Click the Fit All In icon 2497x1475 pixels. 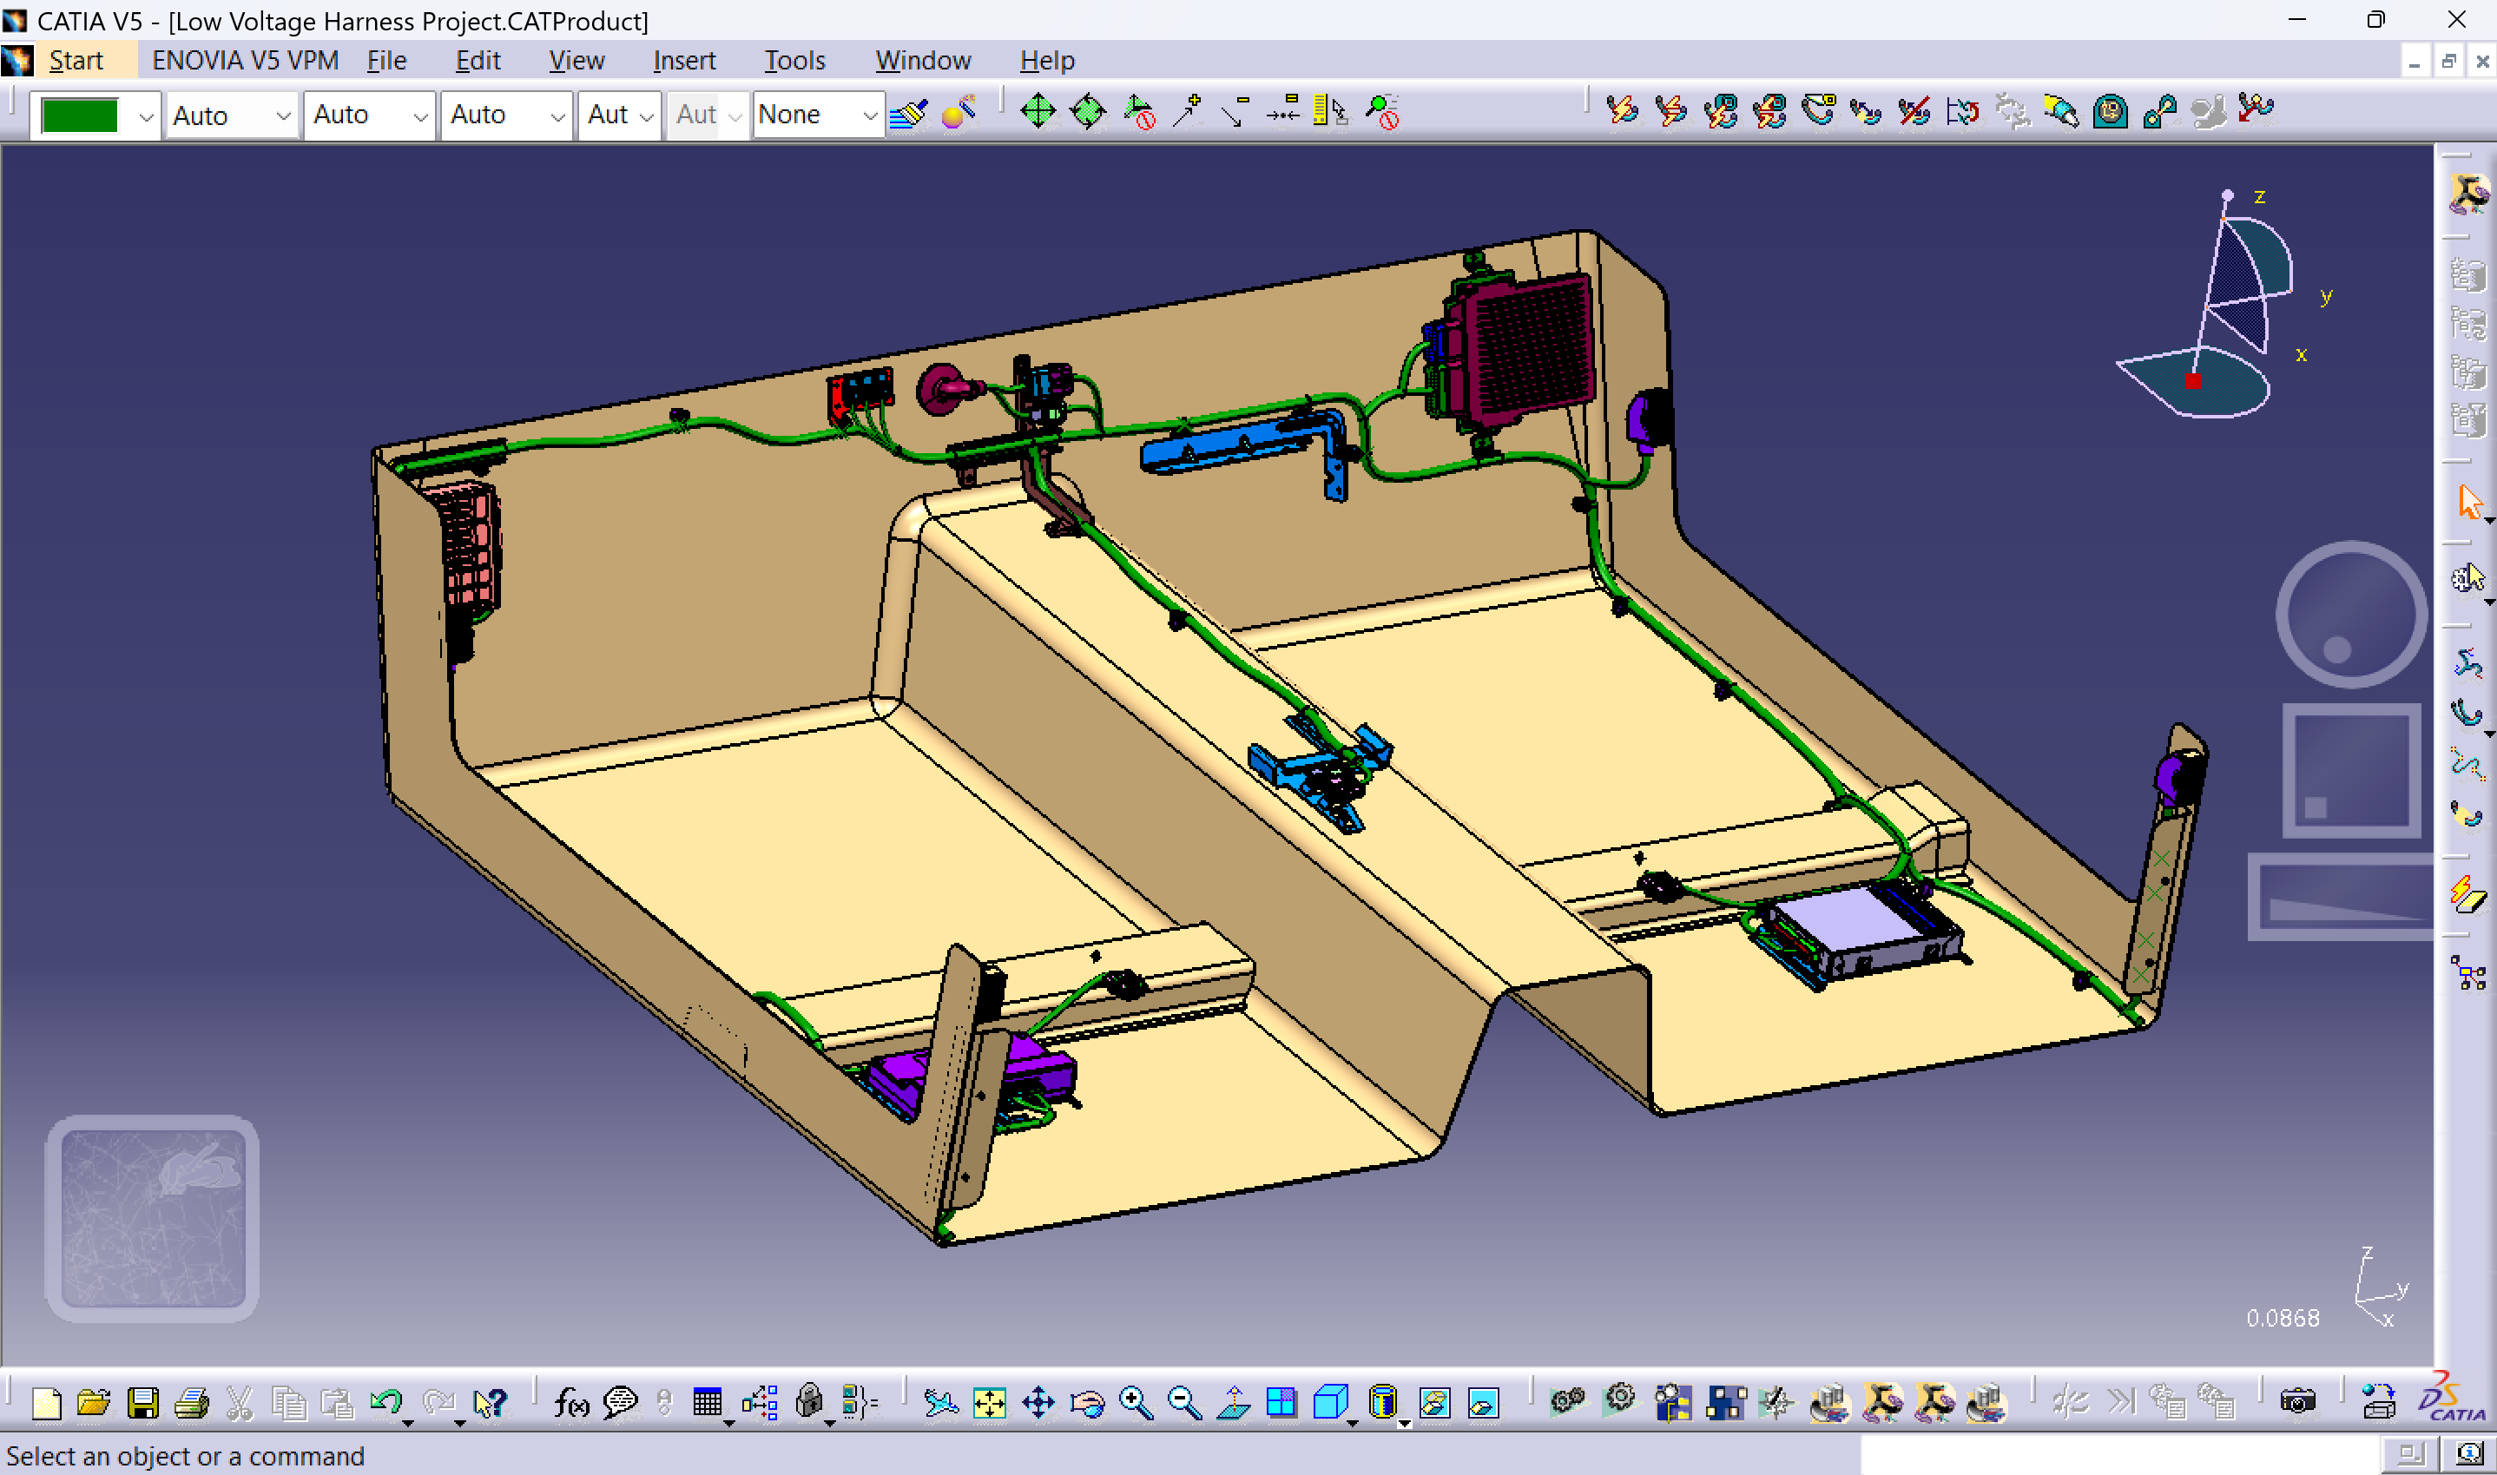989,1402
